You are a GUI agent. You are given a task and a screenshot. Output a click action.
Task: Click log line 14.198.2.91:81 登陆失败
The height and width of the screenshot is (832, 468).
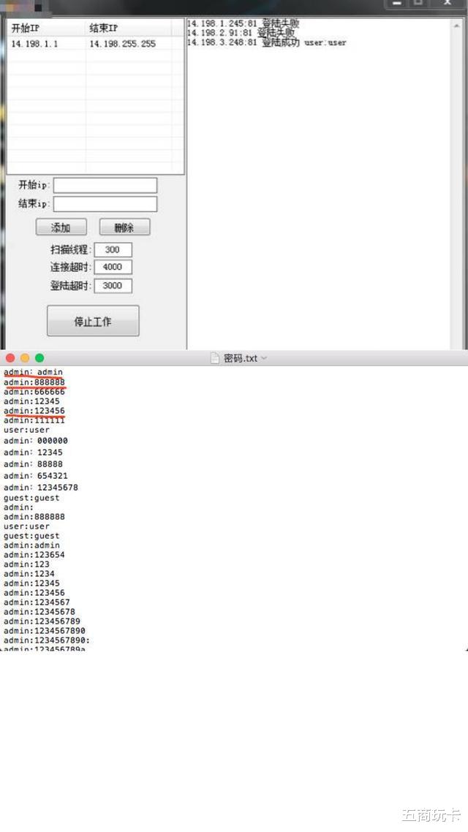241,33
